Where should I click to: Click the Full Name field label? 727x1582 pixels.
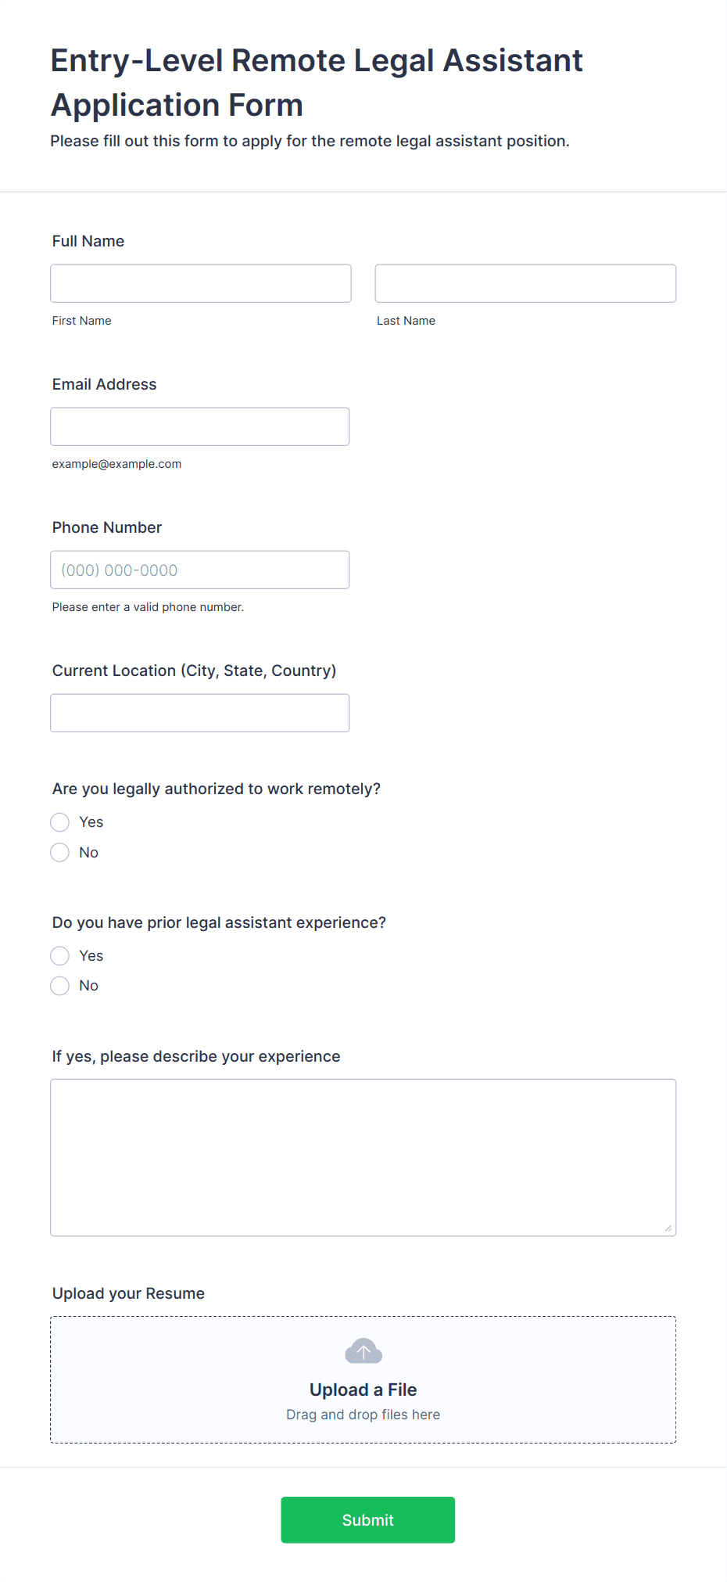88,241
